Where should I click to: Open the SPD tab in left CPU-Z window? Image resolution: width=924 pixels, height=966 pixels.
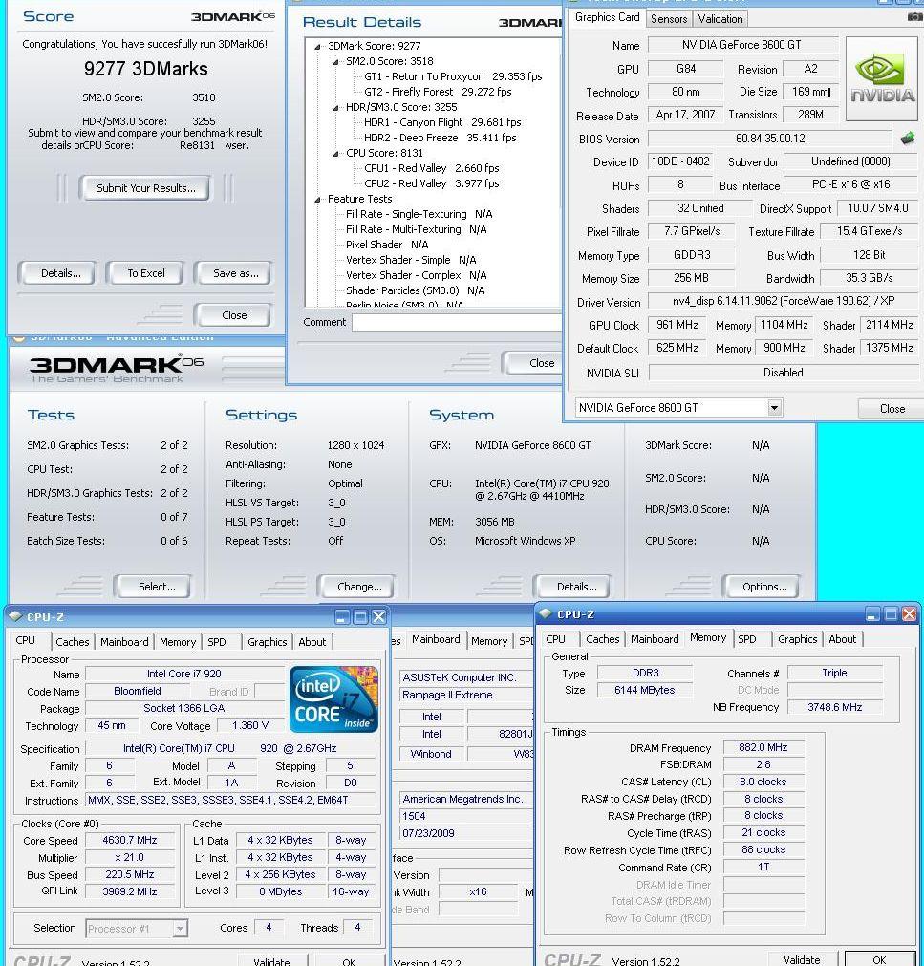pos(217,642)
